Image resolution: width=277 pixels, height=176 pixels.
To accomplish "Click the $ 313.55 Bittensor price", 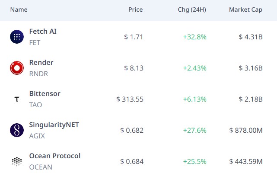I will click(x=130, y=99).
